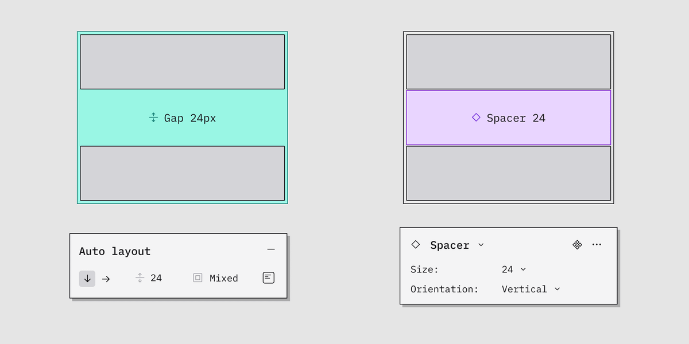Remove Auto layout with the minus button

pyautogui.click(x=271, y=249)
